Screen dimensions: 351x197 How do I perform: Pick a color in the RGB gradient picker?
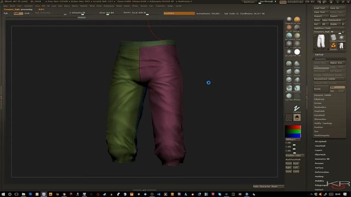point(293,131)
